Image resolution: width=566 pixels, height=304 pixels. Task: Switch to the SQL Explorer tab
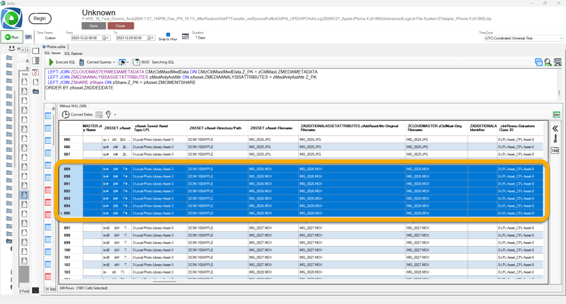(x=73, y=54)
